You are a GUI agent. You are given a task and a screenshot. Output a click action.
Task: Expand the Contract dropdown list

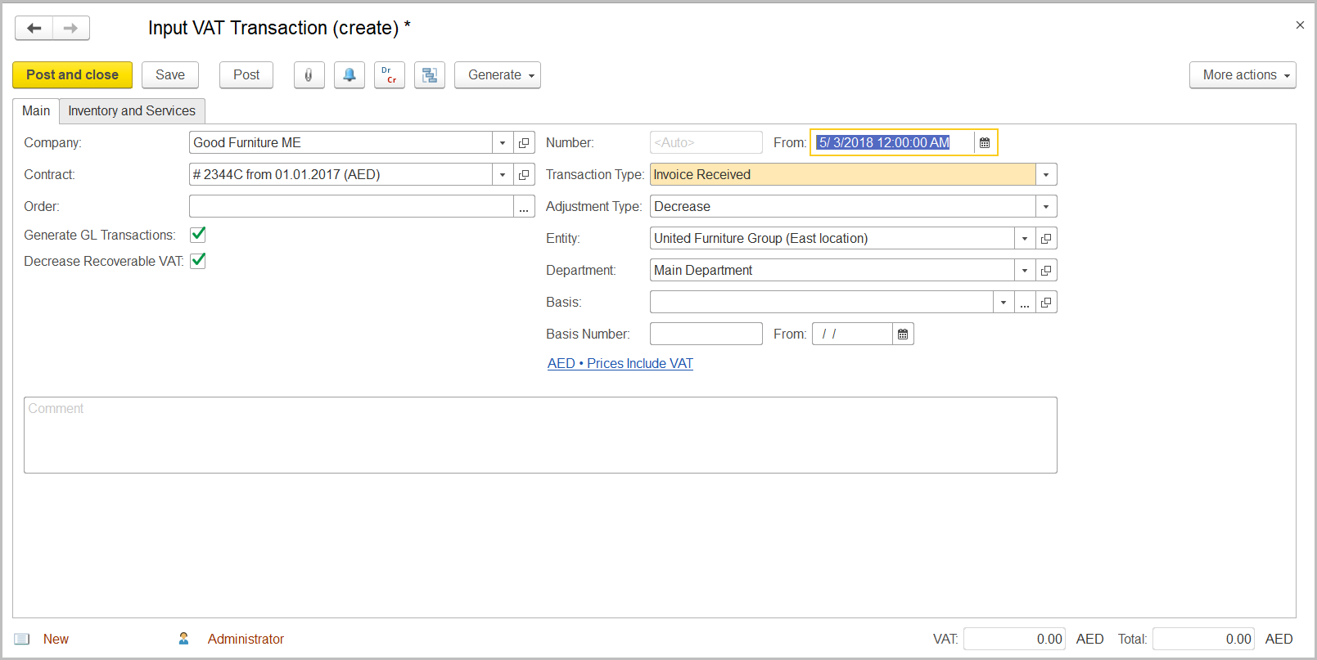click(503, 174)
